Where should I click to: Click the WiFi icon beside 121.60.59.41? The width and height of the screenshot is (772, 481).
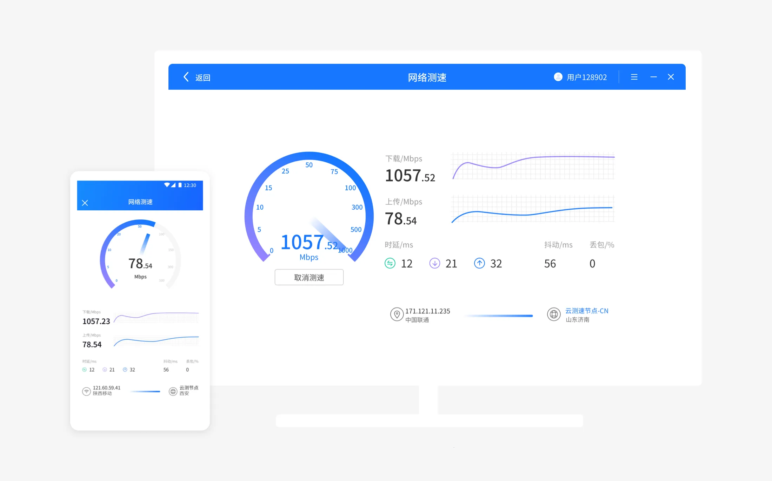pos(86,391)
